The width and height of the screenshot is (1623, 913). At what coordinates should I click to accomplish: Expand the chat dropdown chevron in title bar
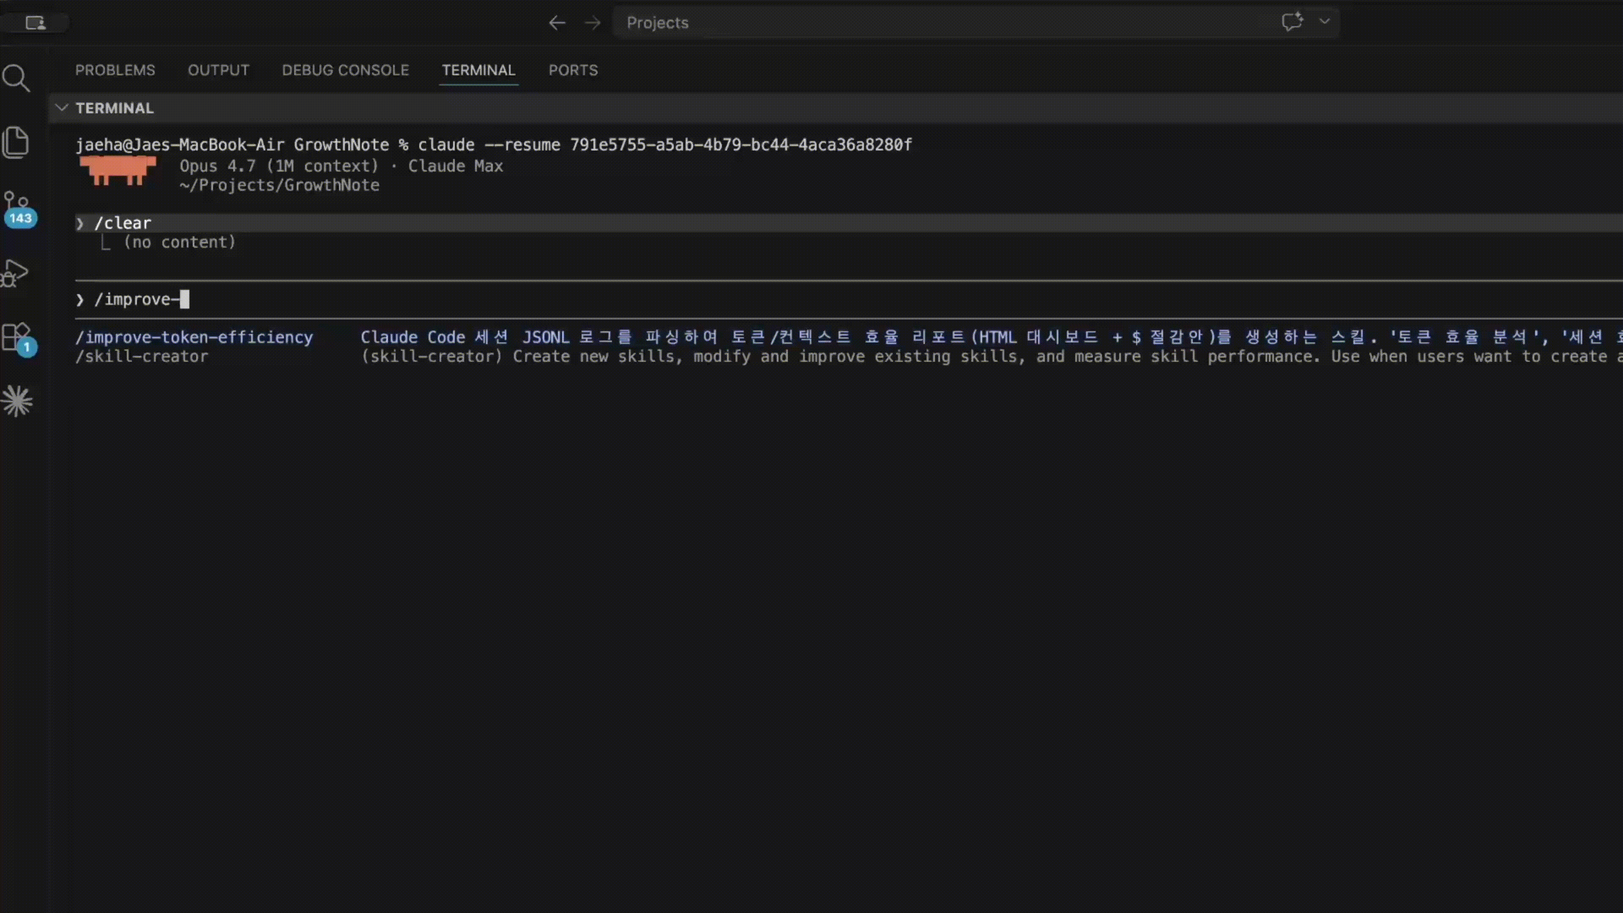tap(1324, 22)
